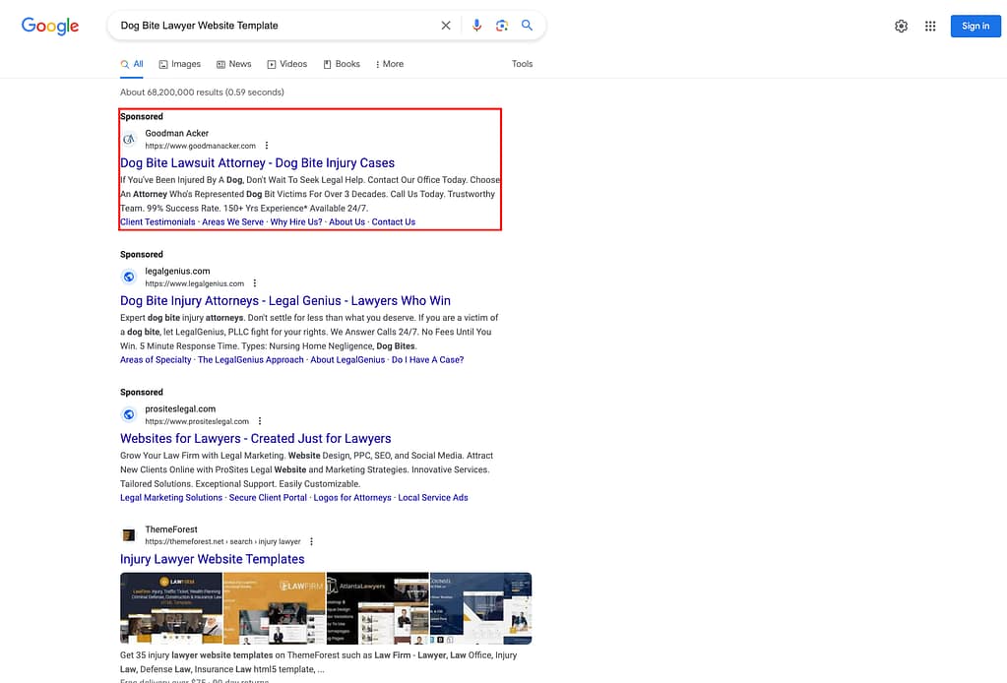Switch to the Videos tab
This screenshot has height=683, width=1007.
tap(287, 64)
